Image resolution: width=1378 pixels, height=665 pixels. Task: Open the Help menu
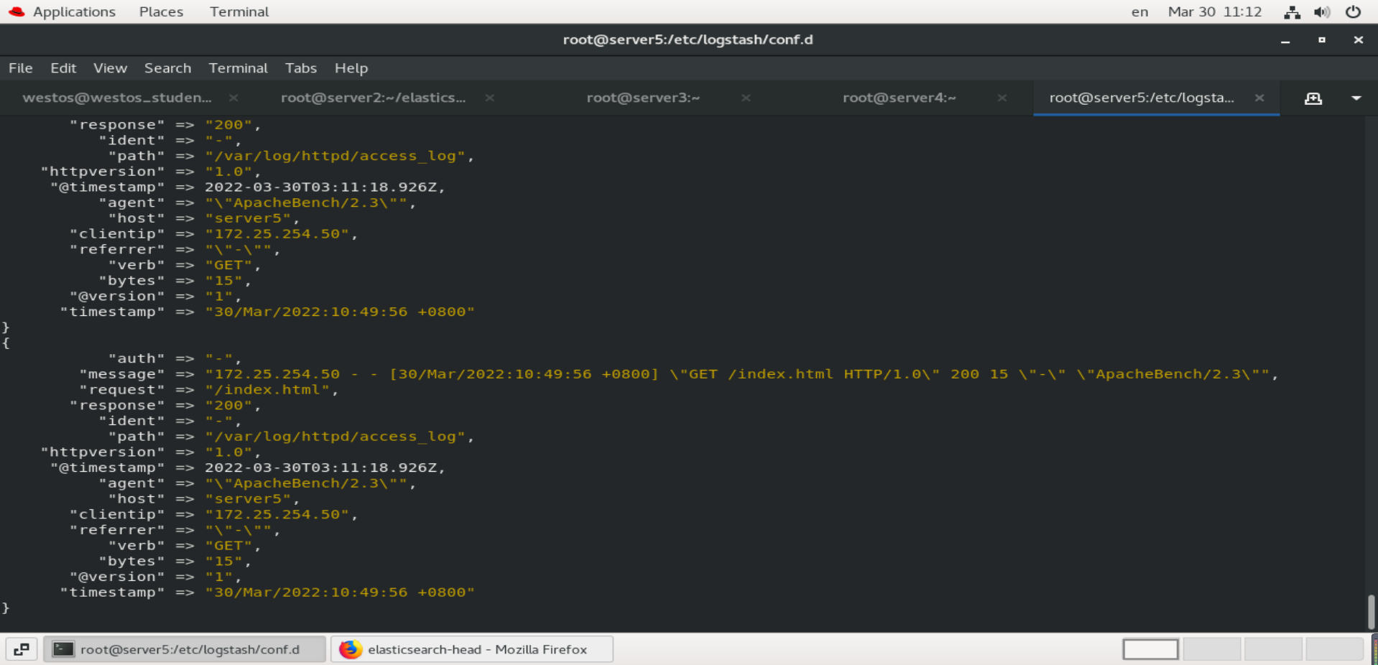point(351,68)
